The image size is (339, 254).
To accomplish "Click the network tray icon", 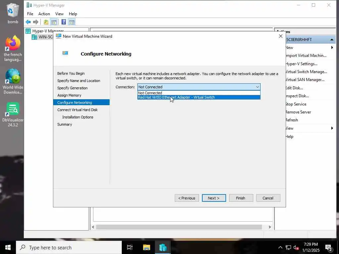I will pos(288,247).
